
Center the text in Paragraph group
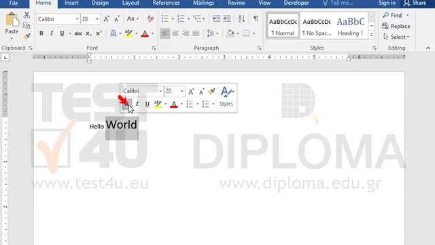175,33
